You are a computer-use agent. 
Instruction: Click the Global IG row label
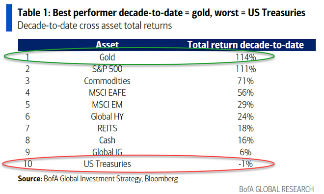(x=107, y=152)
